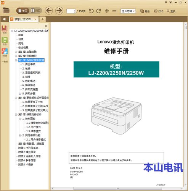Open outline item 附录3 消去私人信息
The image size is (188, 191).
point(29,156)
